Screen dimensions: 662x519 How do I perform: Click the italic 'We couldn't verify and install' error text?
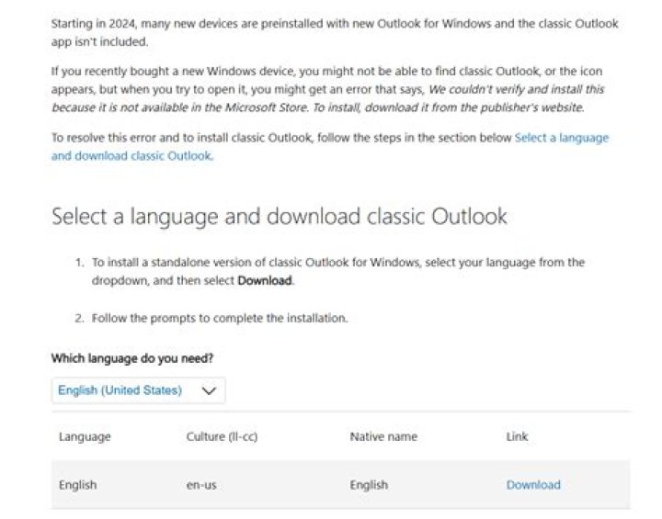(x=328, y=98)
